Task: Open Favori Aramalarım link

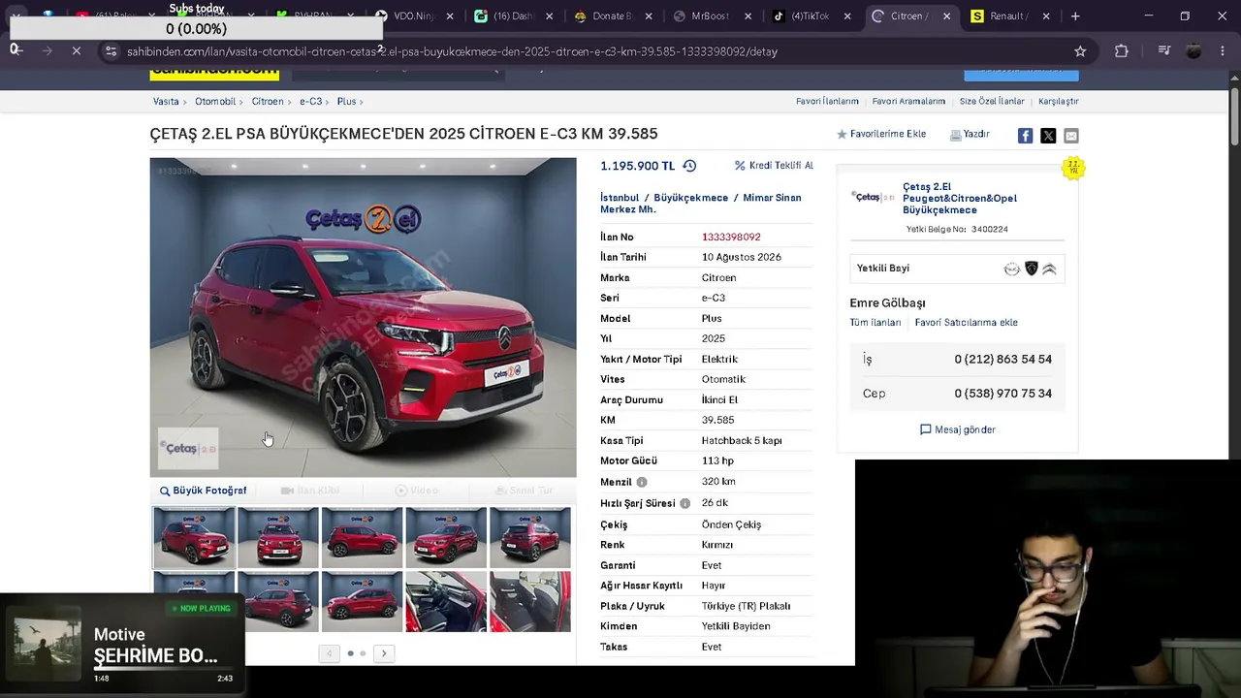Action: 908,102
